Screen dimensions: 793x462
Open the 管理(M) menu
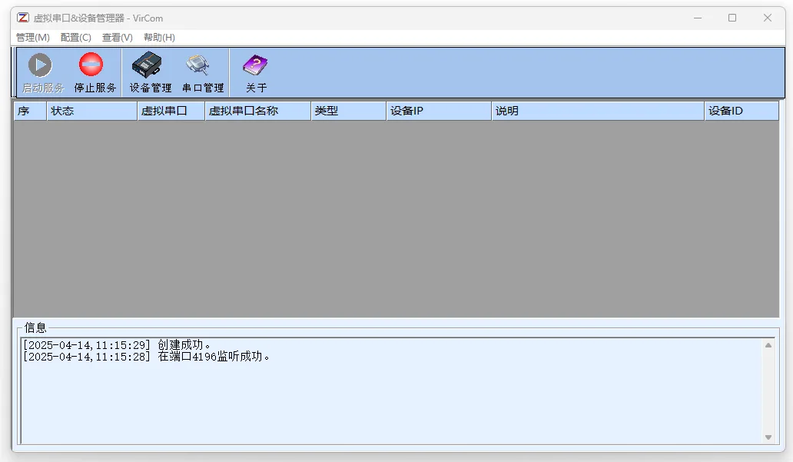coord(33,38)
